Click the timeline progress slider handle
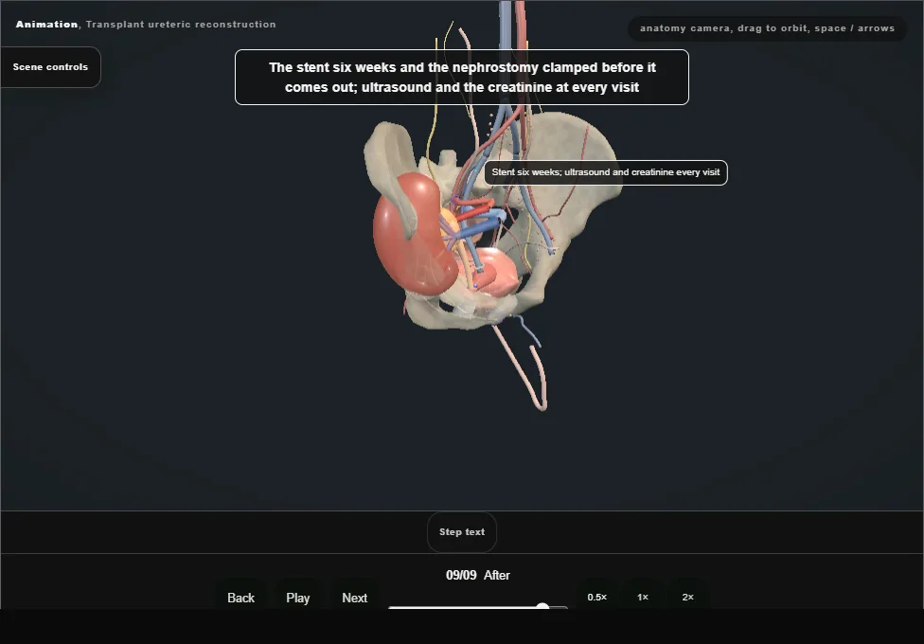Viewport: 924px width, 644px height. [542, 606]
